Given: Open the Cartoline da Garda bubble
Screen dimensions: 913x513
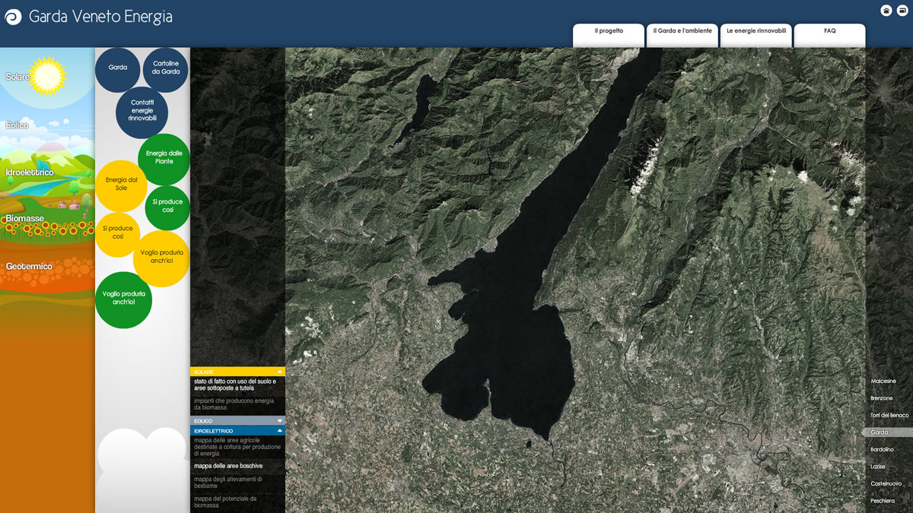Looking at the screenshot, I should 166,68.
